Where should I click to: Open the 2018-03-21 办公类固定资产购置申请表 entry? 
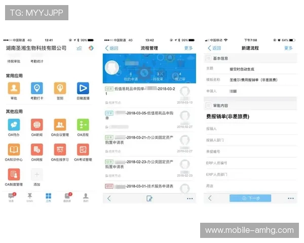(149, 144)
